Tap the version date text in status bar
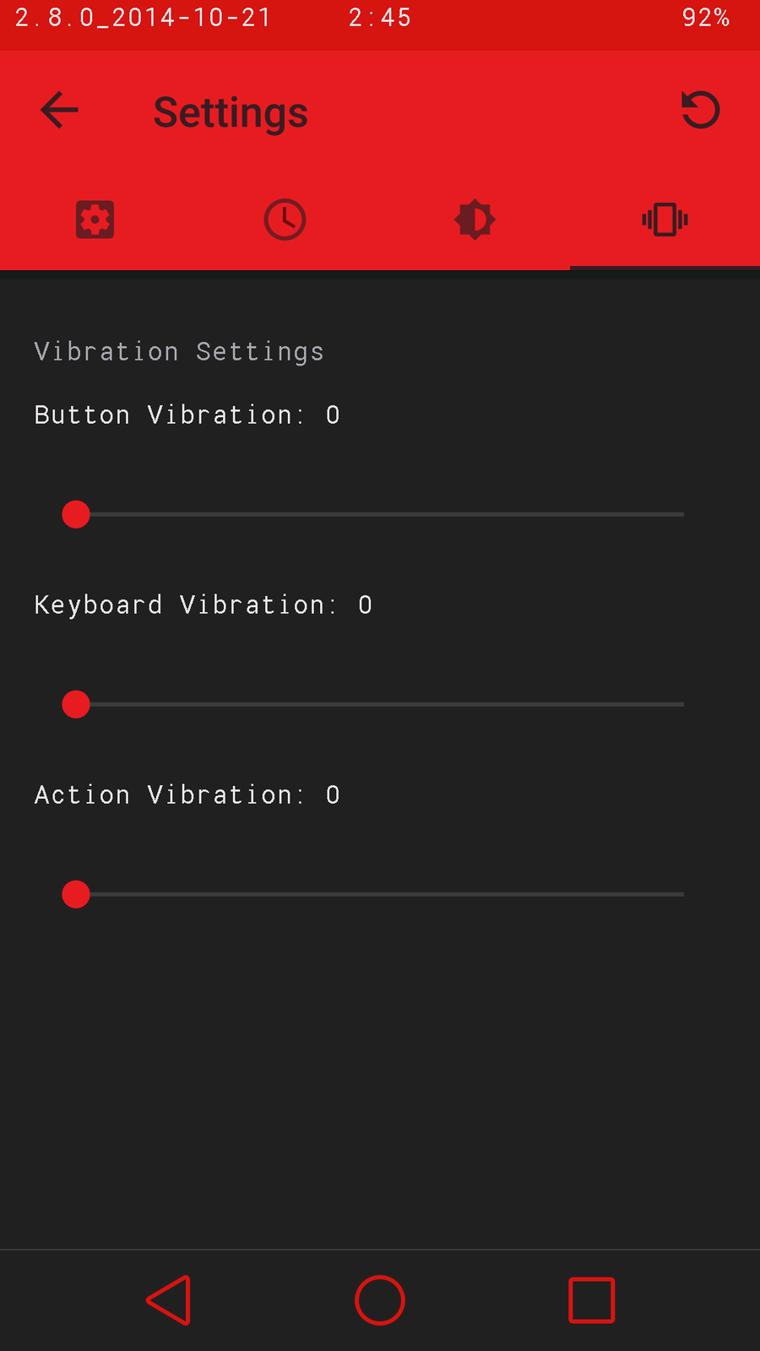 (x=143, y=18)
